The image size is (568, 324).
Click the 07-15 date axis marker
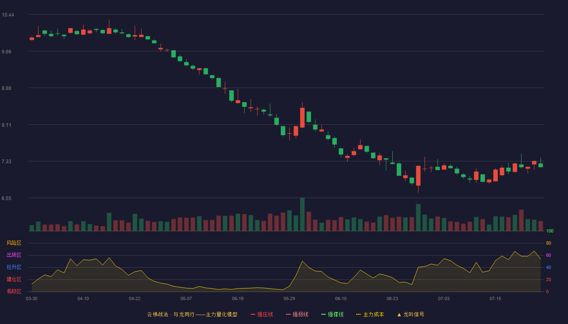495,298
